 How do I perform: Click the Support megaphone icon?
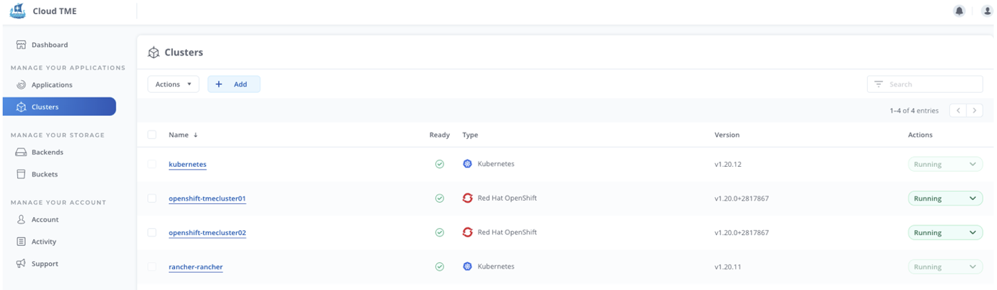[21, 264]
